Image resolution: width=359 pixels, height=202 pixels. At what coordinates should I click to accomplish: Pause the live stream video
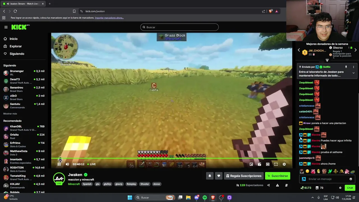59,164
